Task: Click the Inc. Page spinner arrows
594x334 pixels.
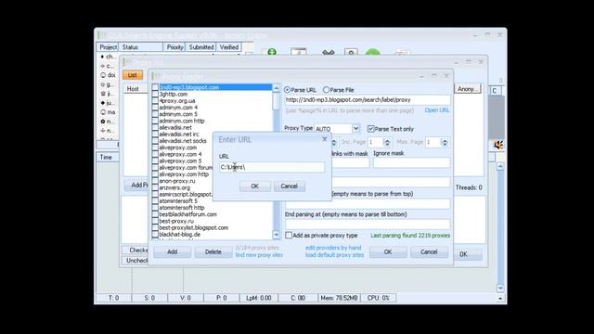Action: point(387,142)
